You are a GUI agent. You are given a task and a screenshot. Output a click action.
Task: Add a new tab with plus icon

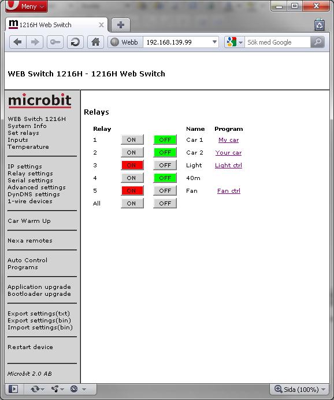coord(121,25)
